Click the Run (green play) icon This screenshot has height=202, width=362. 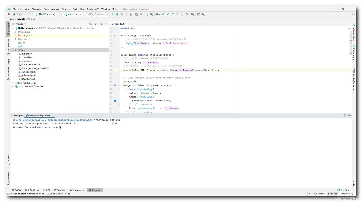click(x=112, y=14)
